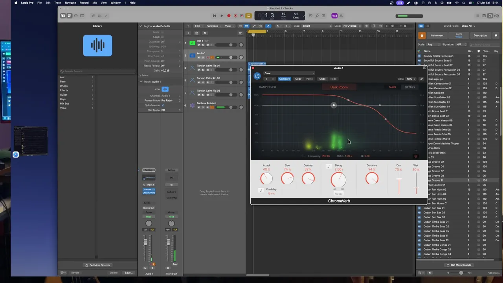Click the Duplicate Track icon
Viewport: 503px width, 283px height.
196,33
